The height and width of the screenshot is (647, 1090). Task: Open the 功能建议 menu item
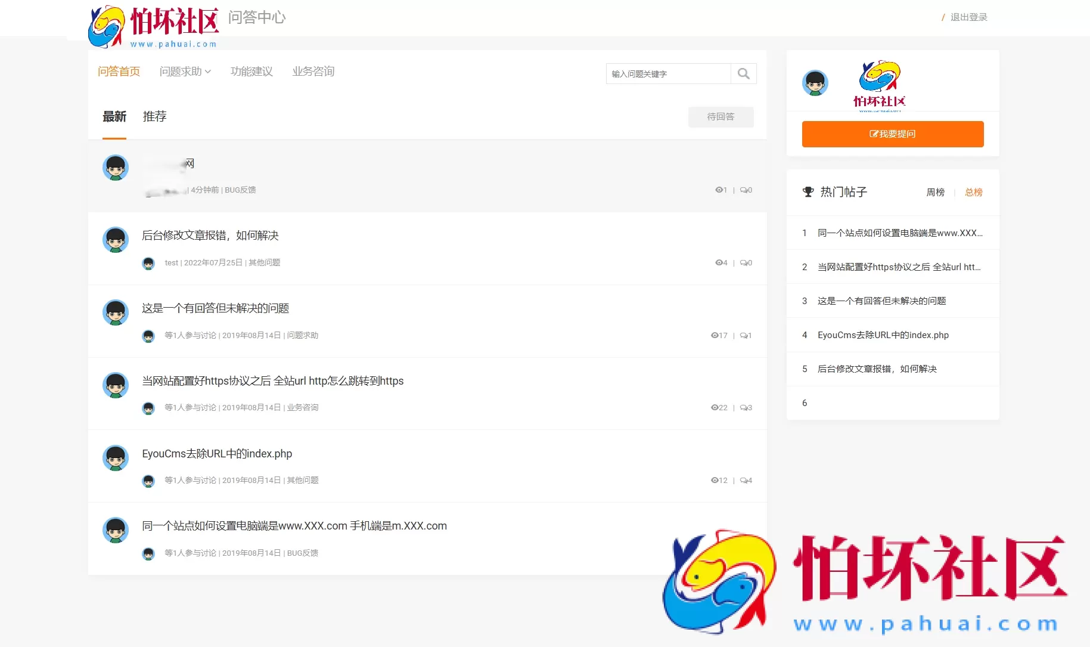pos(251,71)
